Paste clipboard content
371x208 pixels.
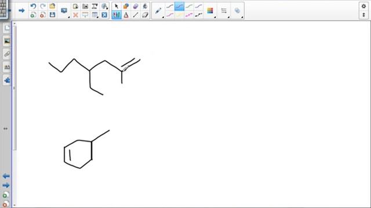[x=75, y=6]
